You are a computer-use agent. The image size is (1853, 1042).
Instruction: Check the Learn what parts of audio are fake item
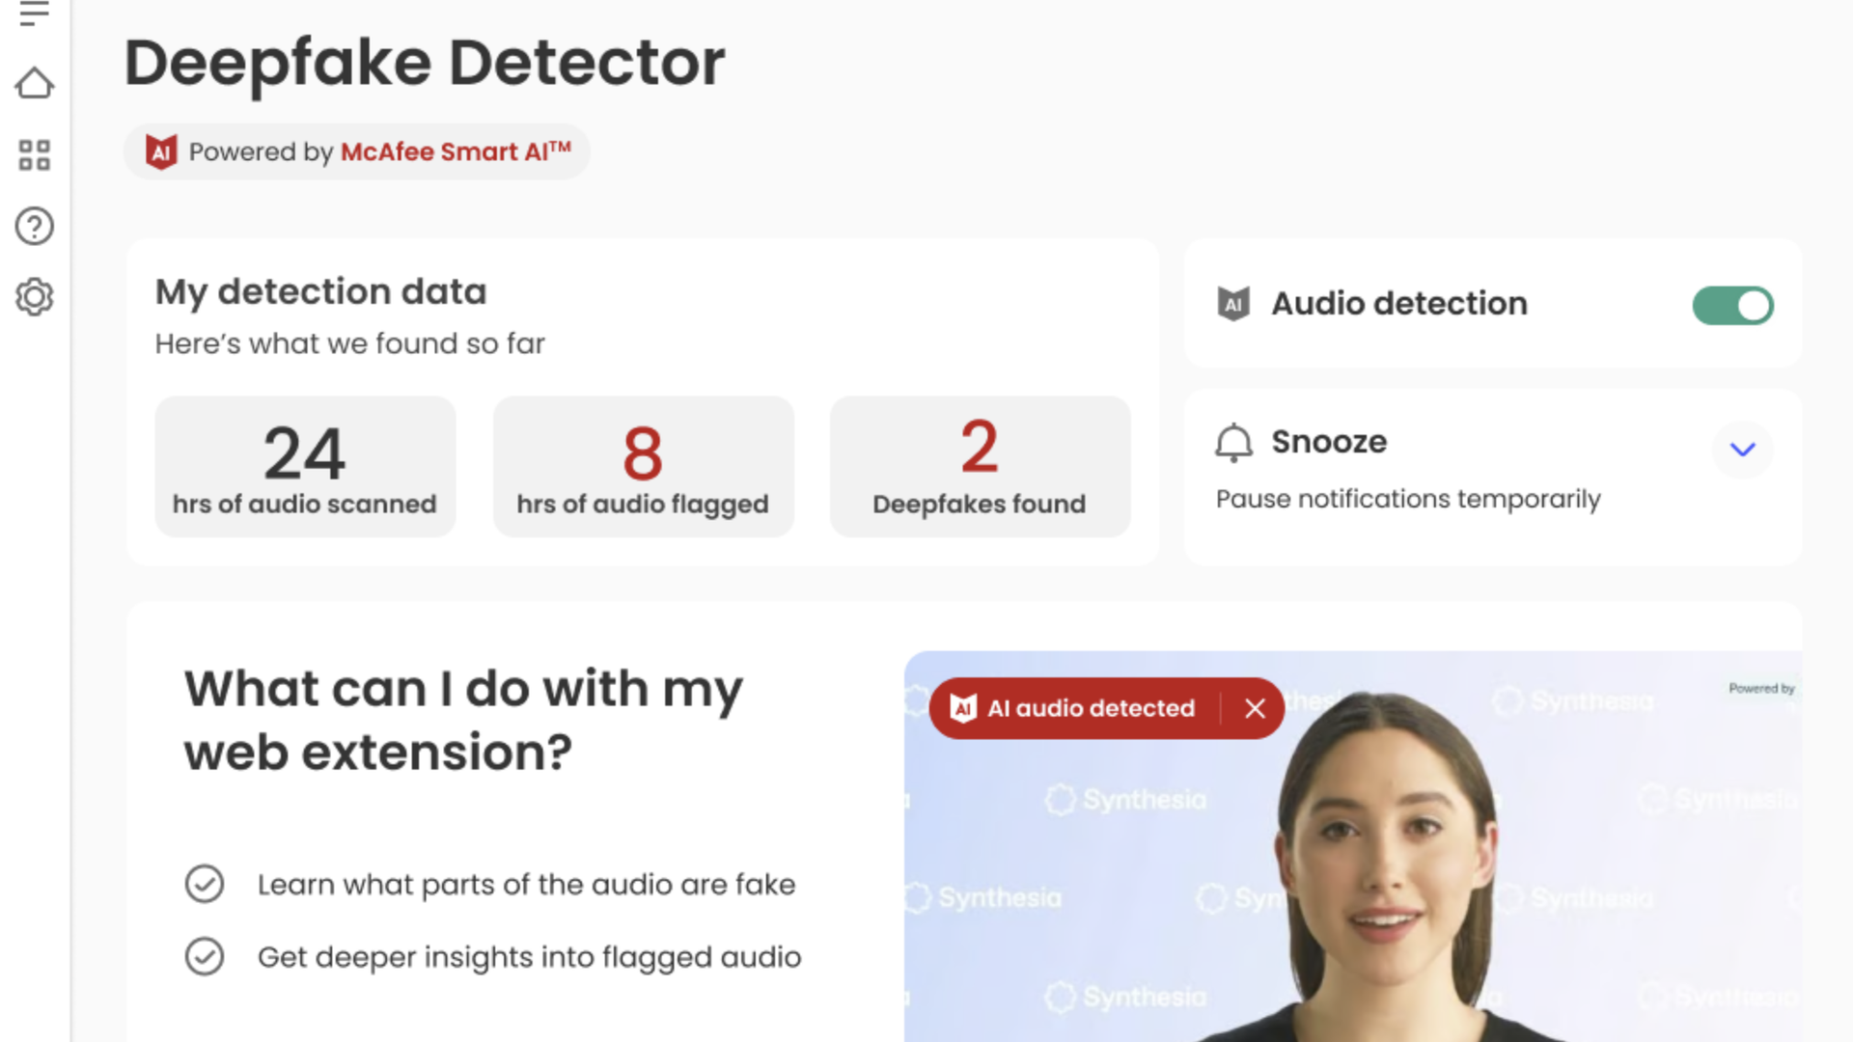(206, 884)
